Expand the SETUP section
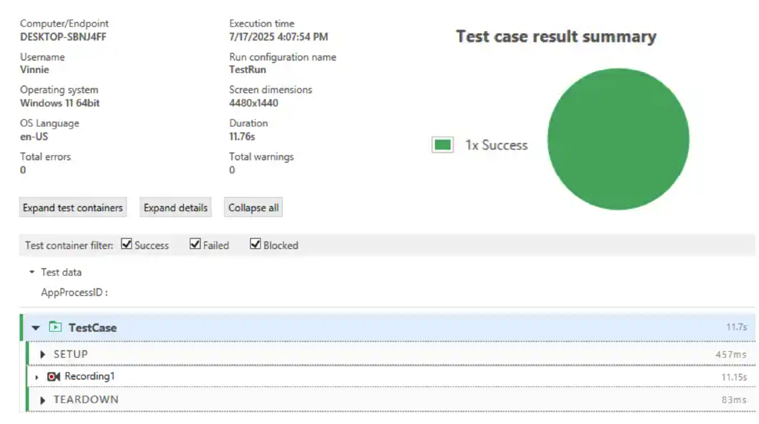This screenshot has width=759, height=424. [43, 354]
